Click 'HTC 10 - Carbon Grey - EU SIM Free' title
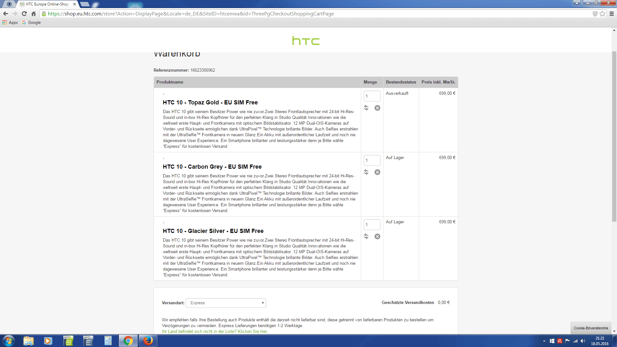This screenshot has height=347, width=617. tap(212, 167)
